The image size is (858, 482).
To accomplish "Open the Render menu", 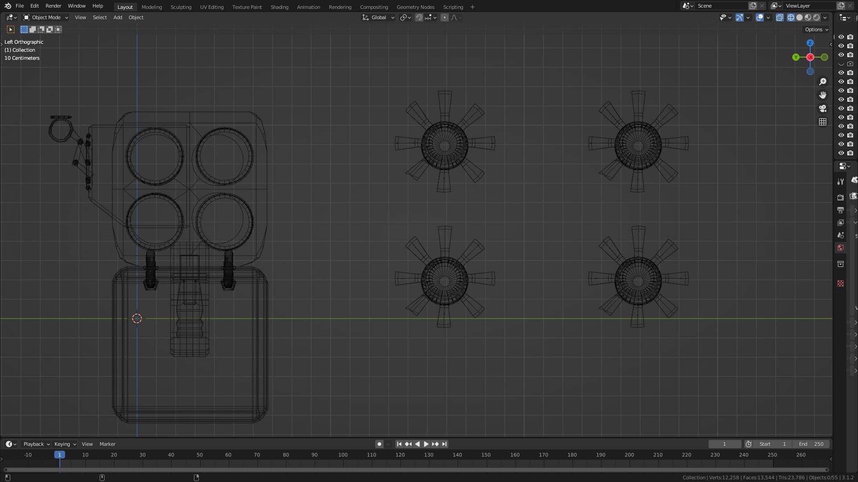I will pyautogui.click(x=53, y=6).
